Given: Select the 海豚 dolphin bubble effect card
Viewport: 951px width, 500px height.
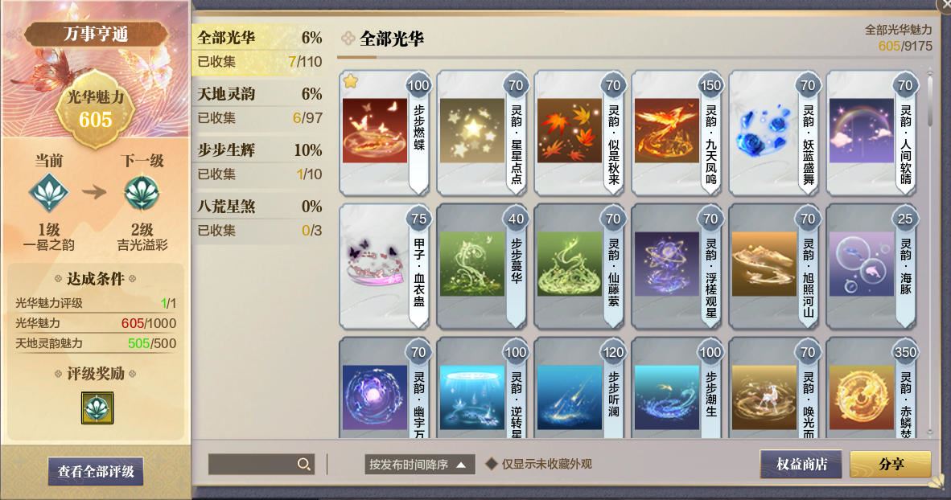Looking at the screenshot, I should click(871, 267).
